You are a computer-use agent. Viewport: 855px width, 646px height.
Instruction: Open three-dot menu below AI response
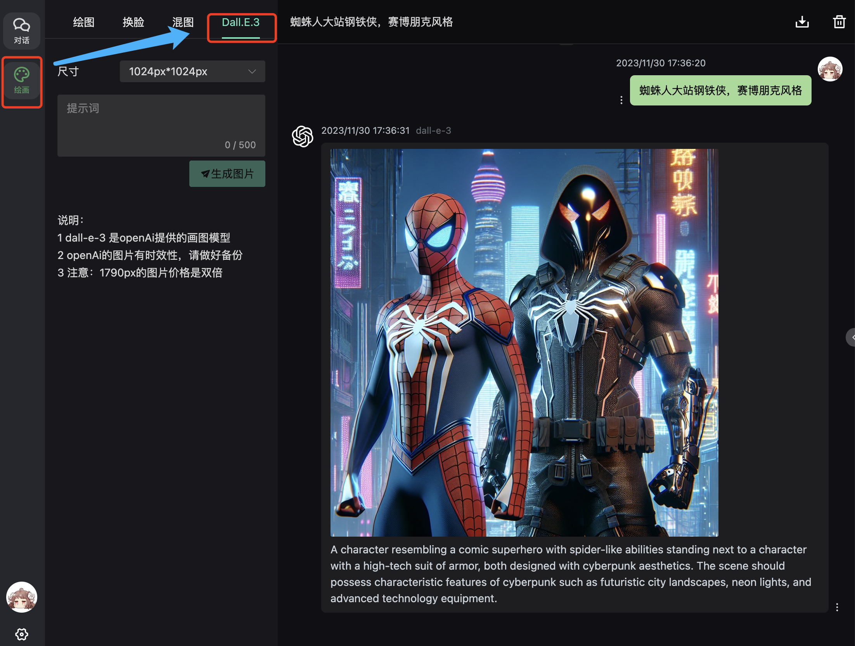837,607
